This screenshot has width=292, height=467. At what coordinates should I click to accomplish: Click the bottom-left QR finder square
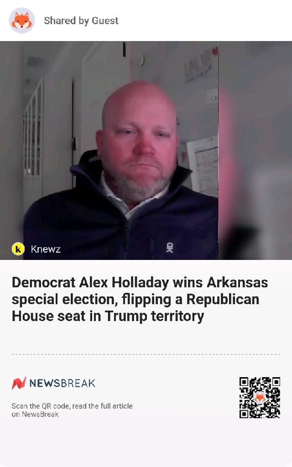(x=244, y=413)
